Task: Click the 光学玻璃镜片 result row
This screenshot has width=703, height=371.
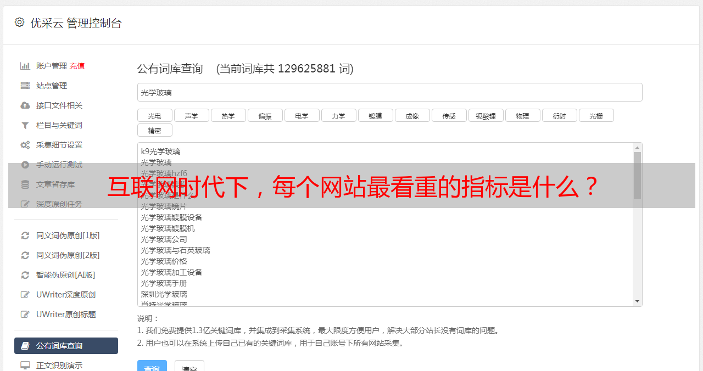Action: (164, 206)
